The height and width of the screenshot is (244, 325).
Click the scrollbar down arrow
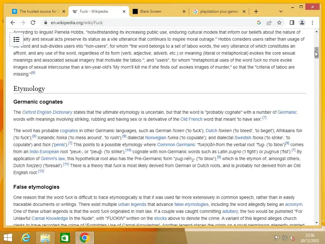pyautogui.click(x=316, y=223)
